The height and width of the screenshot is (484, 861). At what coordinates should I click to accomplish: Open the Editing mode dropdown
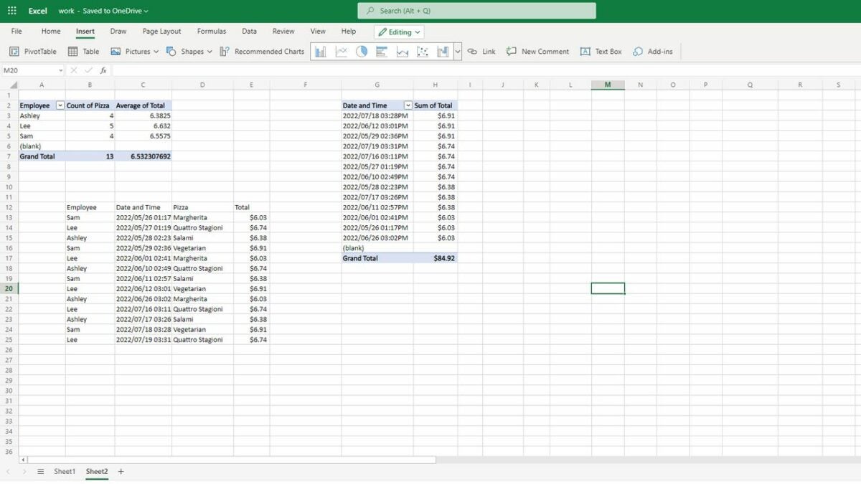tap(400, 32)
